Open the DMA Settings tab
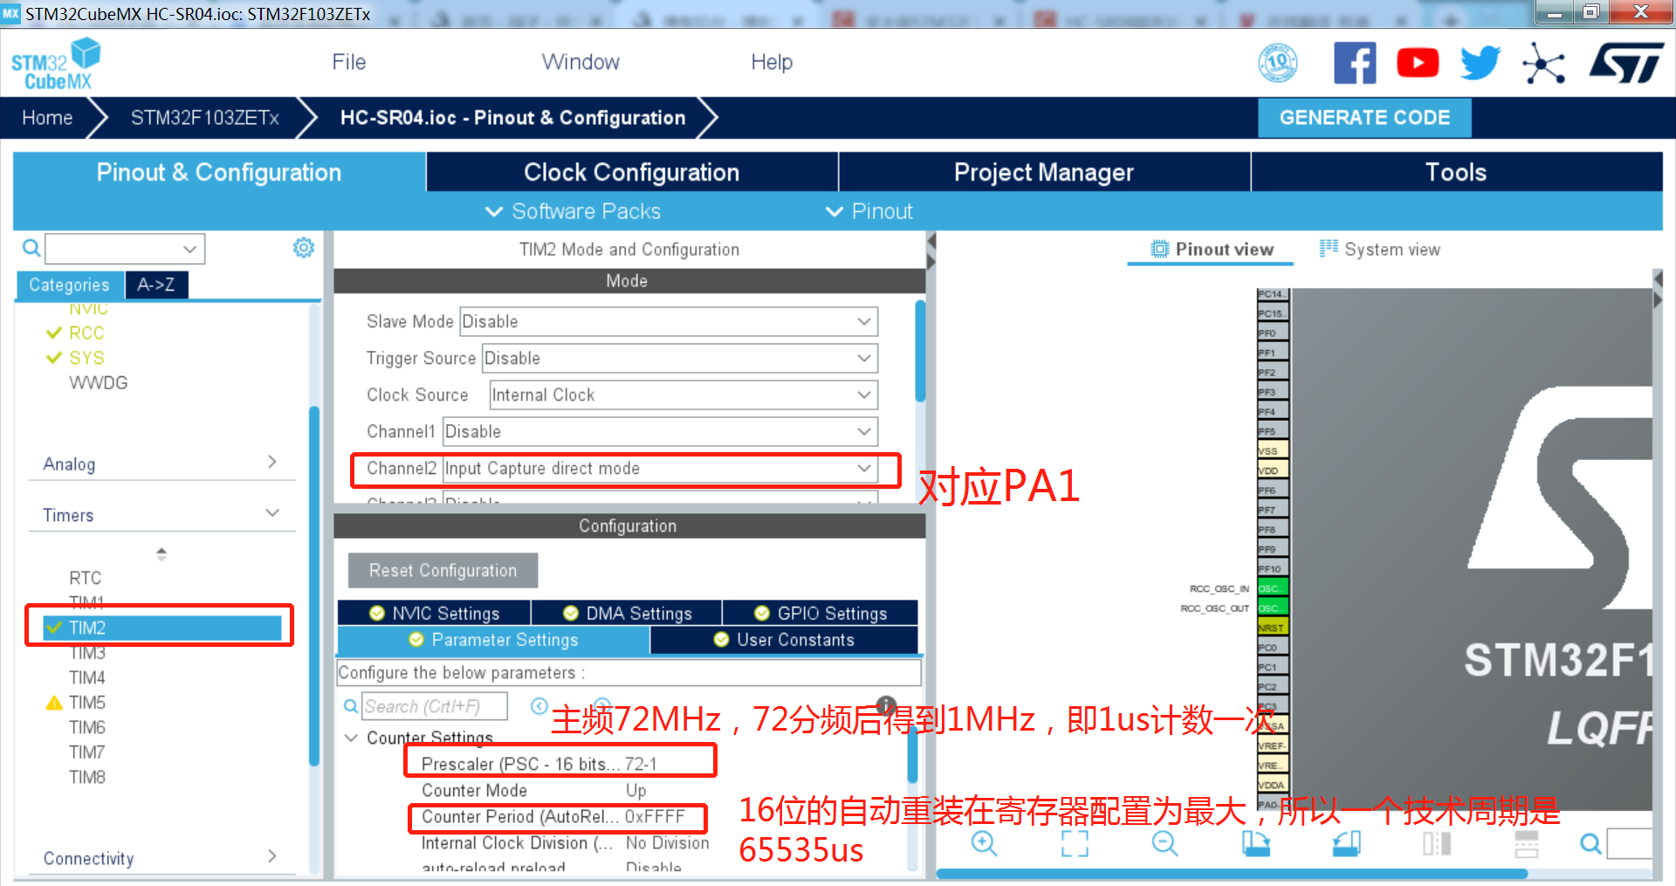This screenshot has height=886, width=1676. point(627,613)
